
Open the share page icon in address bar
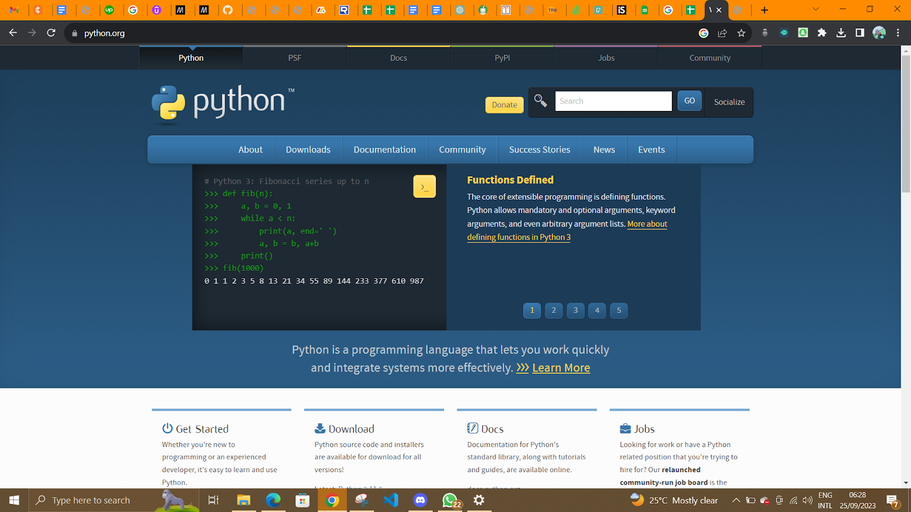[723, 33]
